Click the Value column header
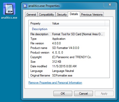This screenshot has width=119, height=102. 78,23
